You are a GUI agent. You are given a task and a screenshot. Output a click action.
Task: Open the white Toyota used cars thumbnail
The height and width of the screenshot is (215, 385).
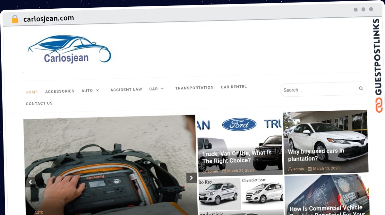pos(325,142)
